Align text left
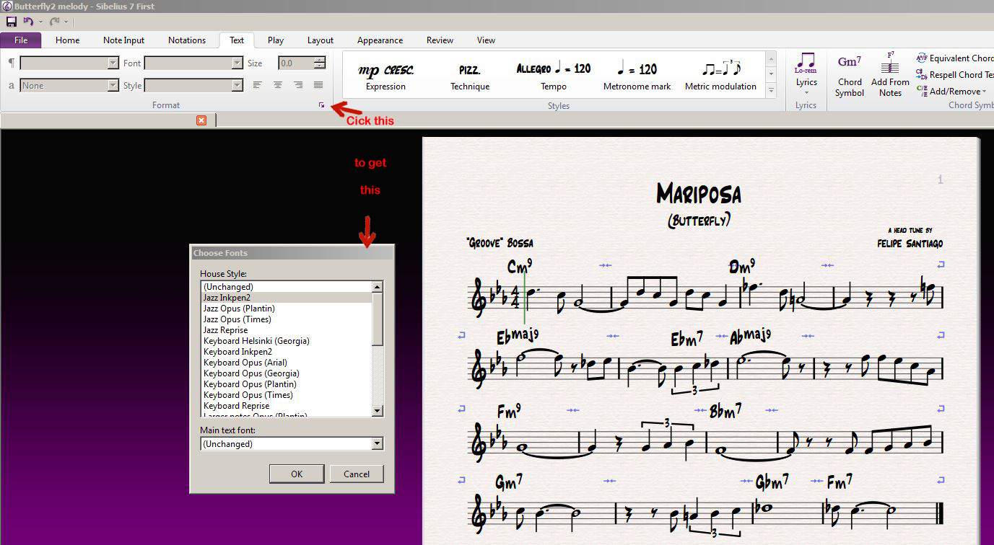Viewport: 994px width, 545px height. point(257,86)
